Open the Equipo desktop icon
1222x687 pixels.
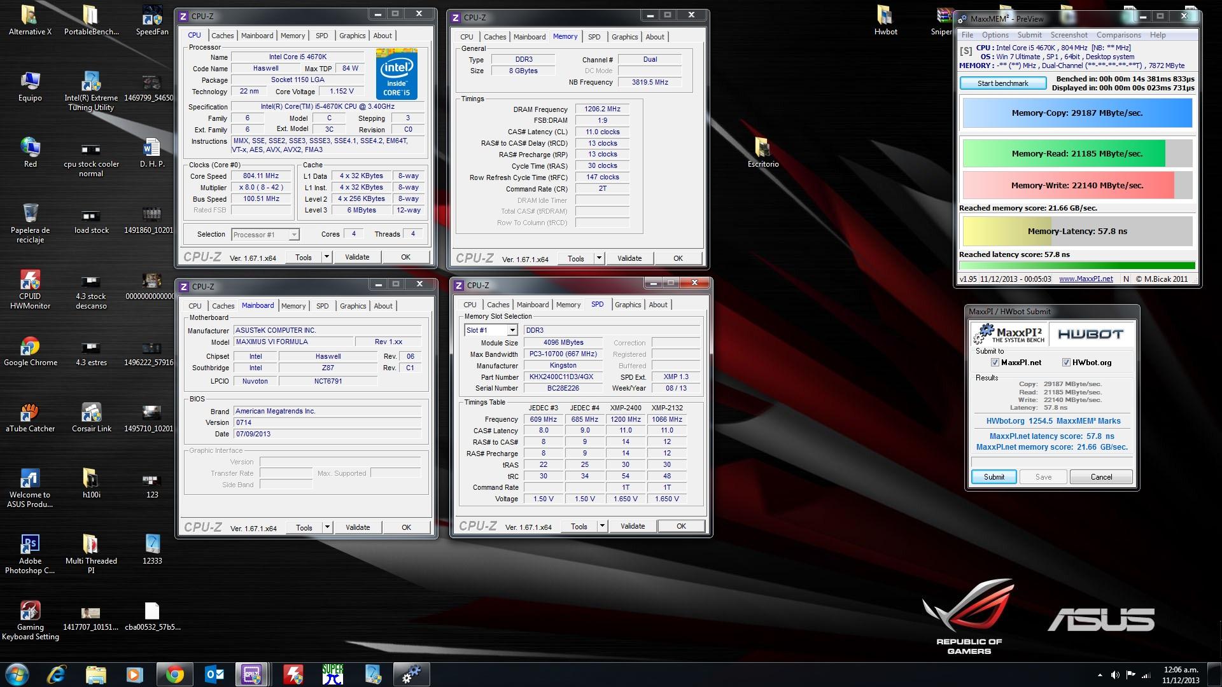pos(30,87)
